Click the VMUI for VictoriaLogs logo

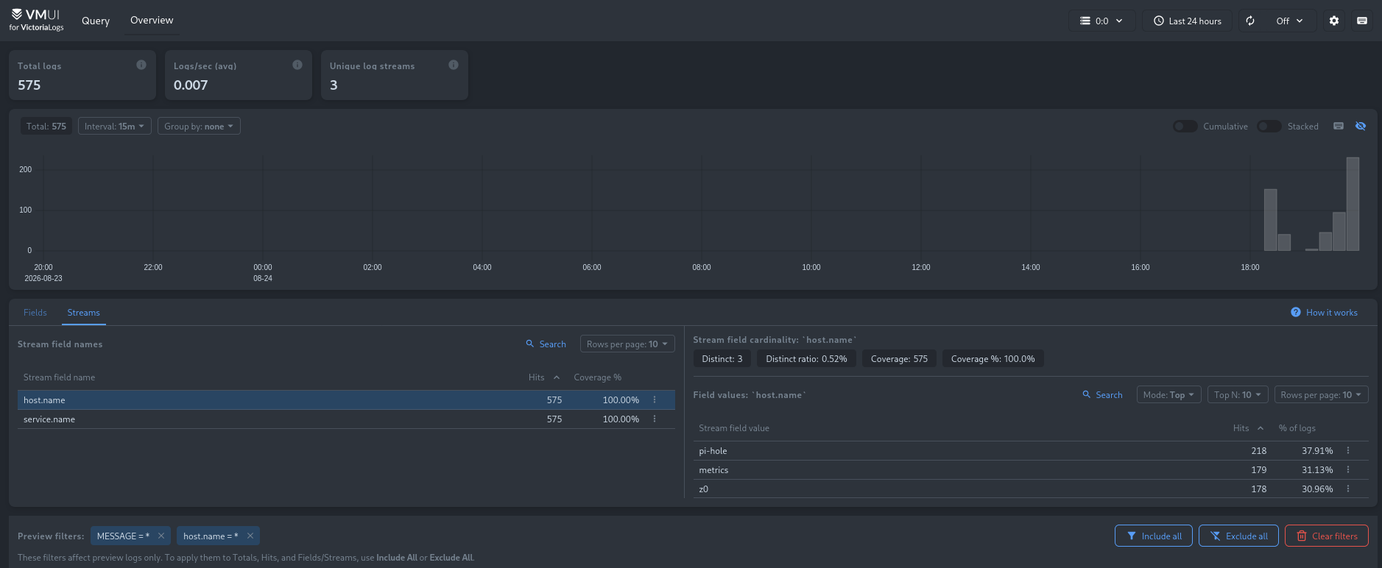36,20
